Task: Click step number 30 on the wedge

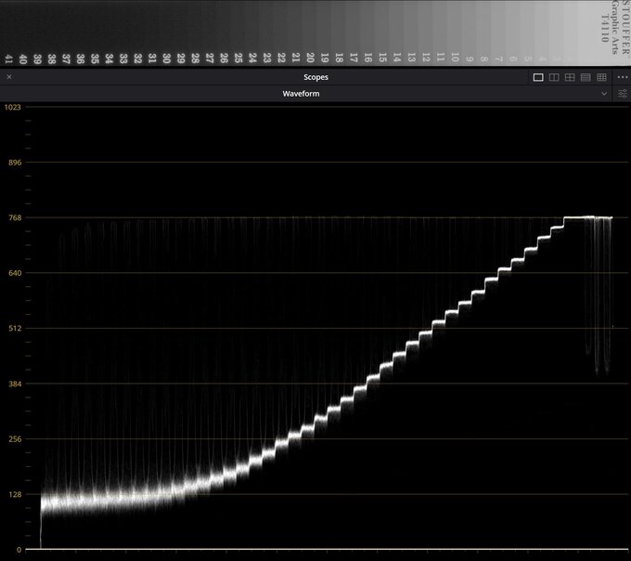Action: point(166,59)
